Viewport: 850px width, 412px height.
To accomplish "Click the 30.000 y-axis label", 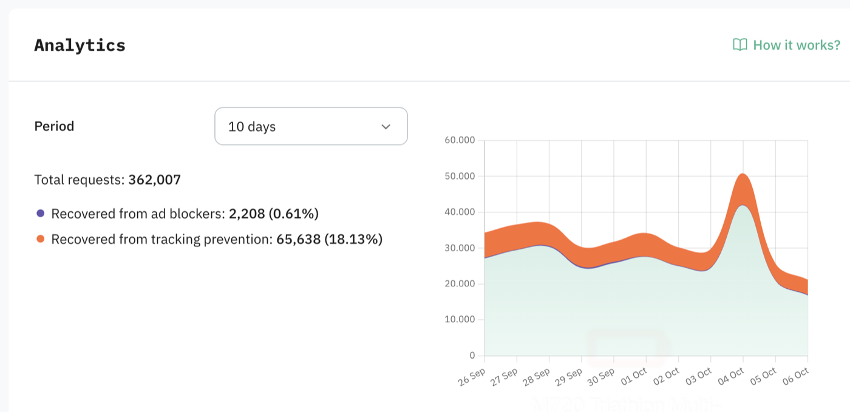I will (460, 248).
